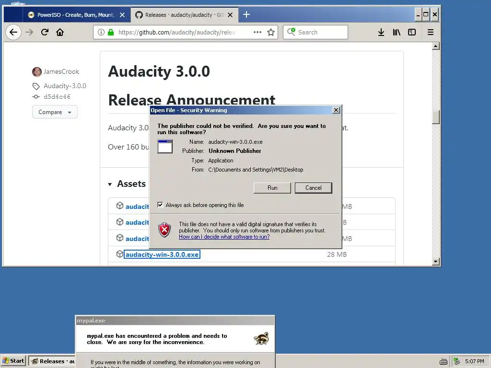Click the package icon beside audacity-win-3.0.0.exe

coord(119,254)
